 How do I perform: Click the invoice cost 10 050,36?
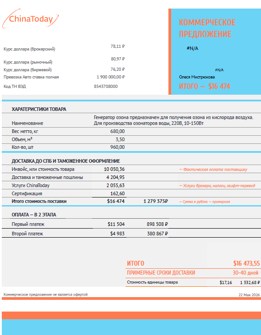114,169
